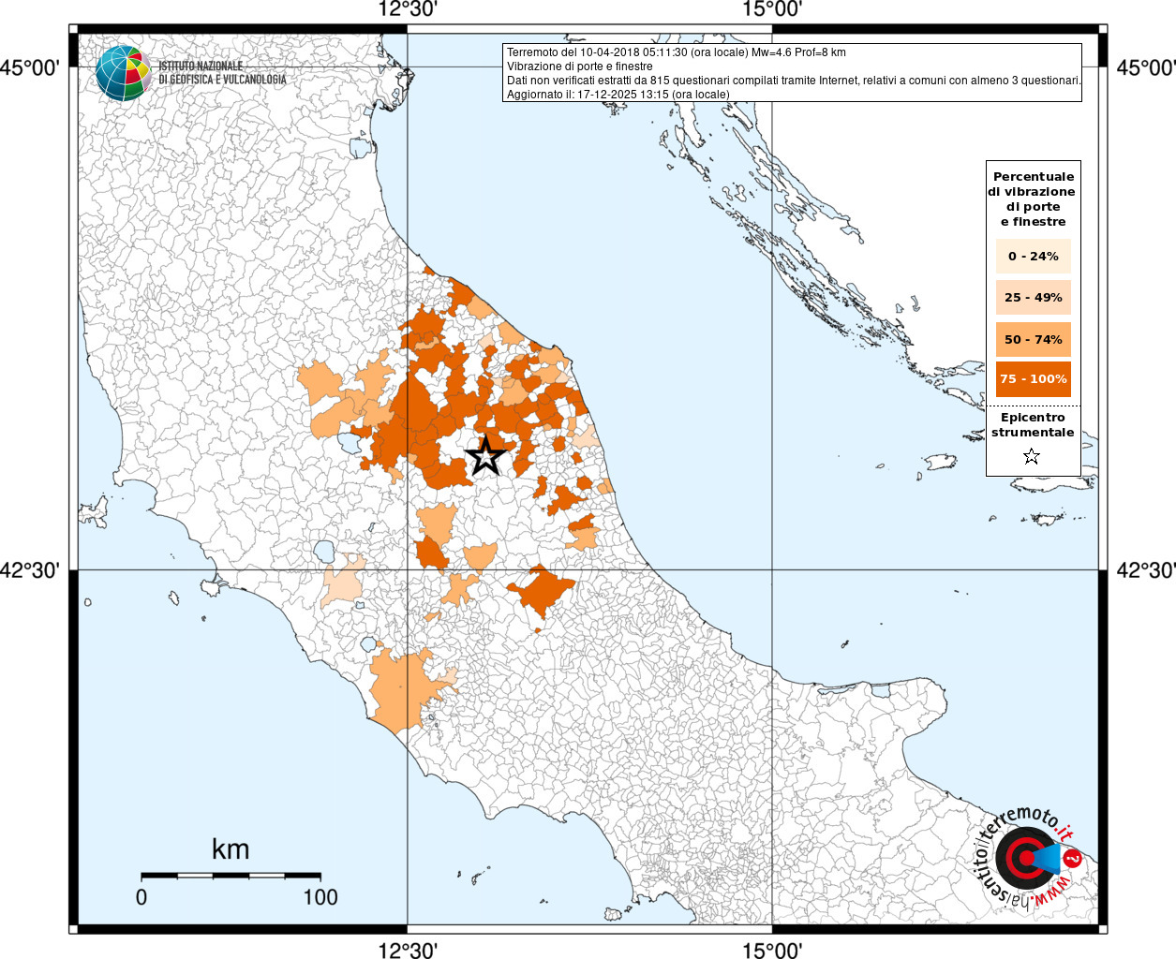Click the km scale bar
Screen dimensions: 1176x959
click(x=231, y=876)
